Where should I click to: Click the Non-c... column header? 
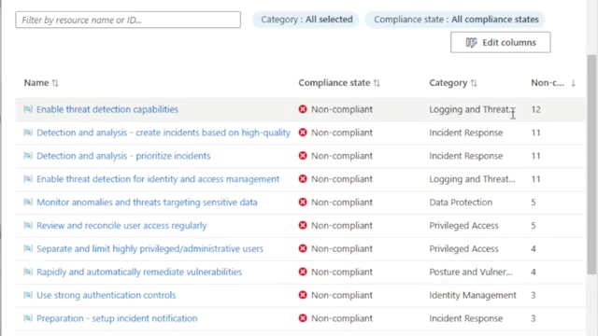pyautogui.click(x=548, y=83)
